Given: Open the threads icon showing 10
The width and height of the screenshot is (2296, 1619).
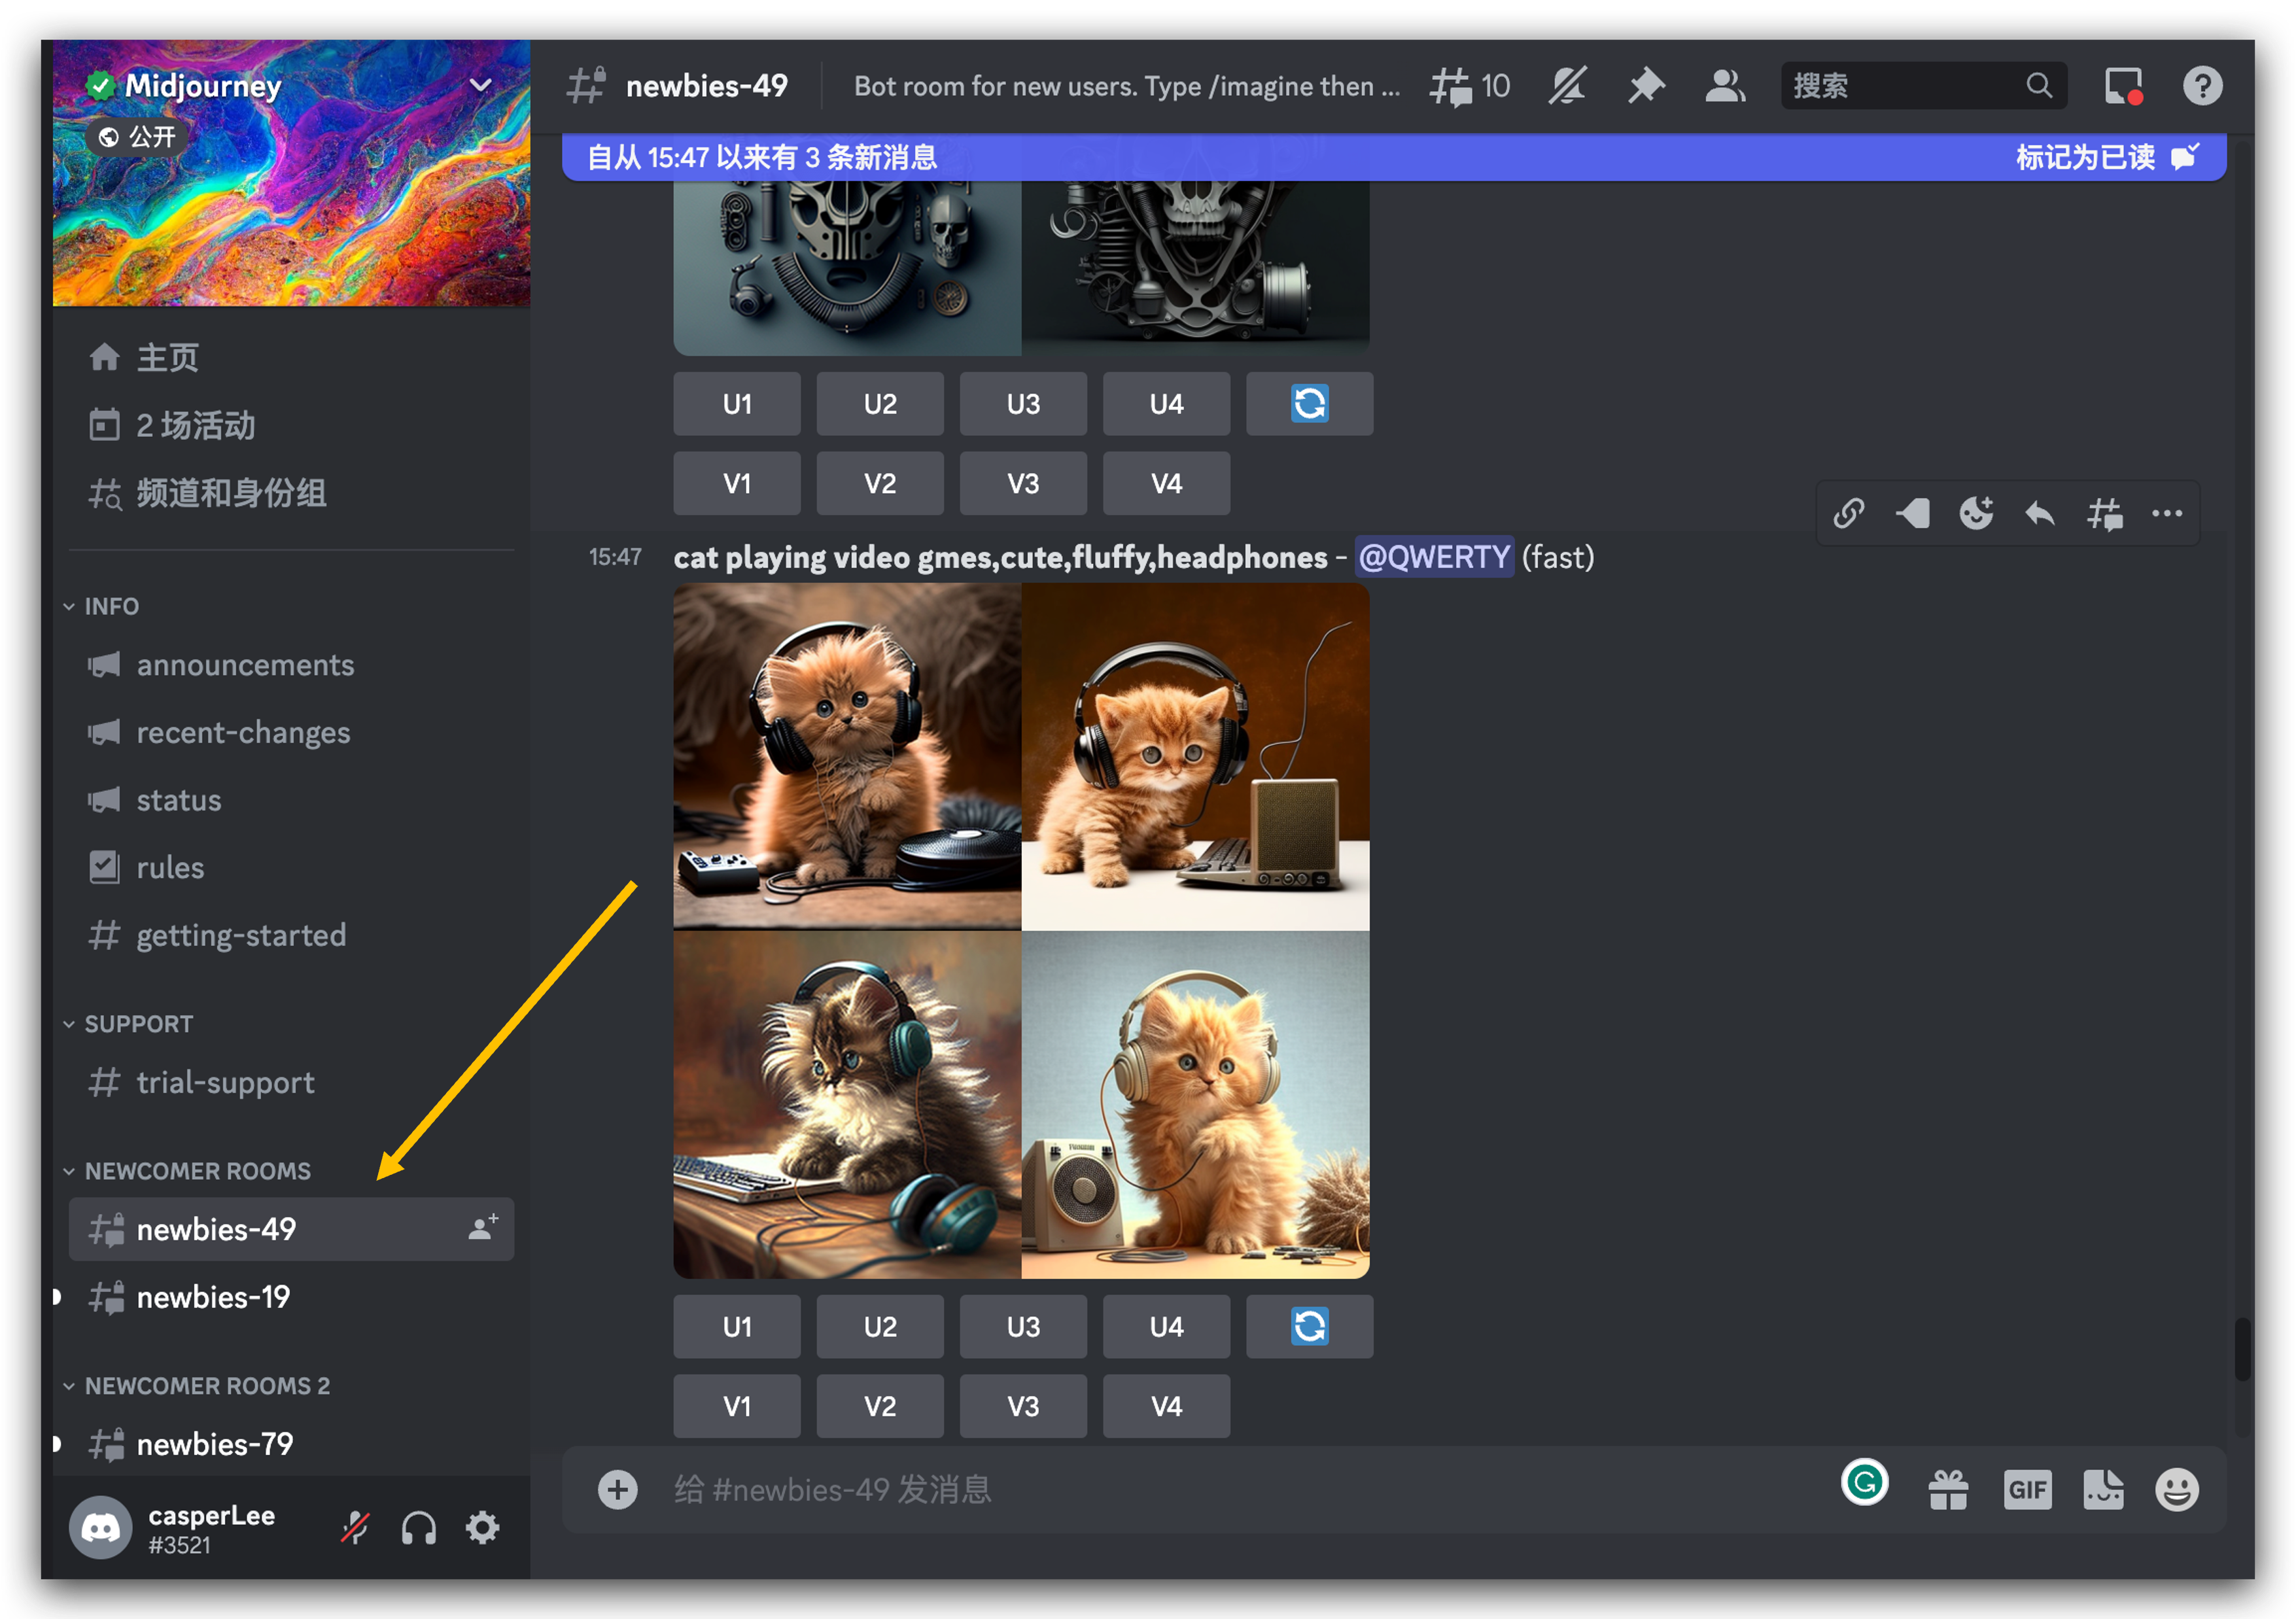Looking at the screenshot, I should click(1468, 86).
